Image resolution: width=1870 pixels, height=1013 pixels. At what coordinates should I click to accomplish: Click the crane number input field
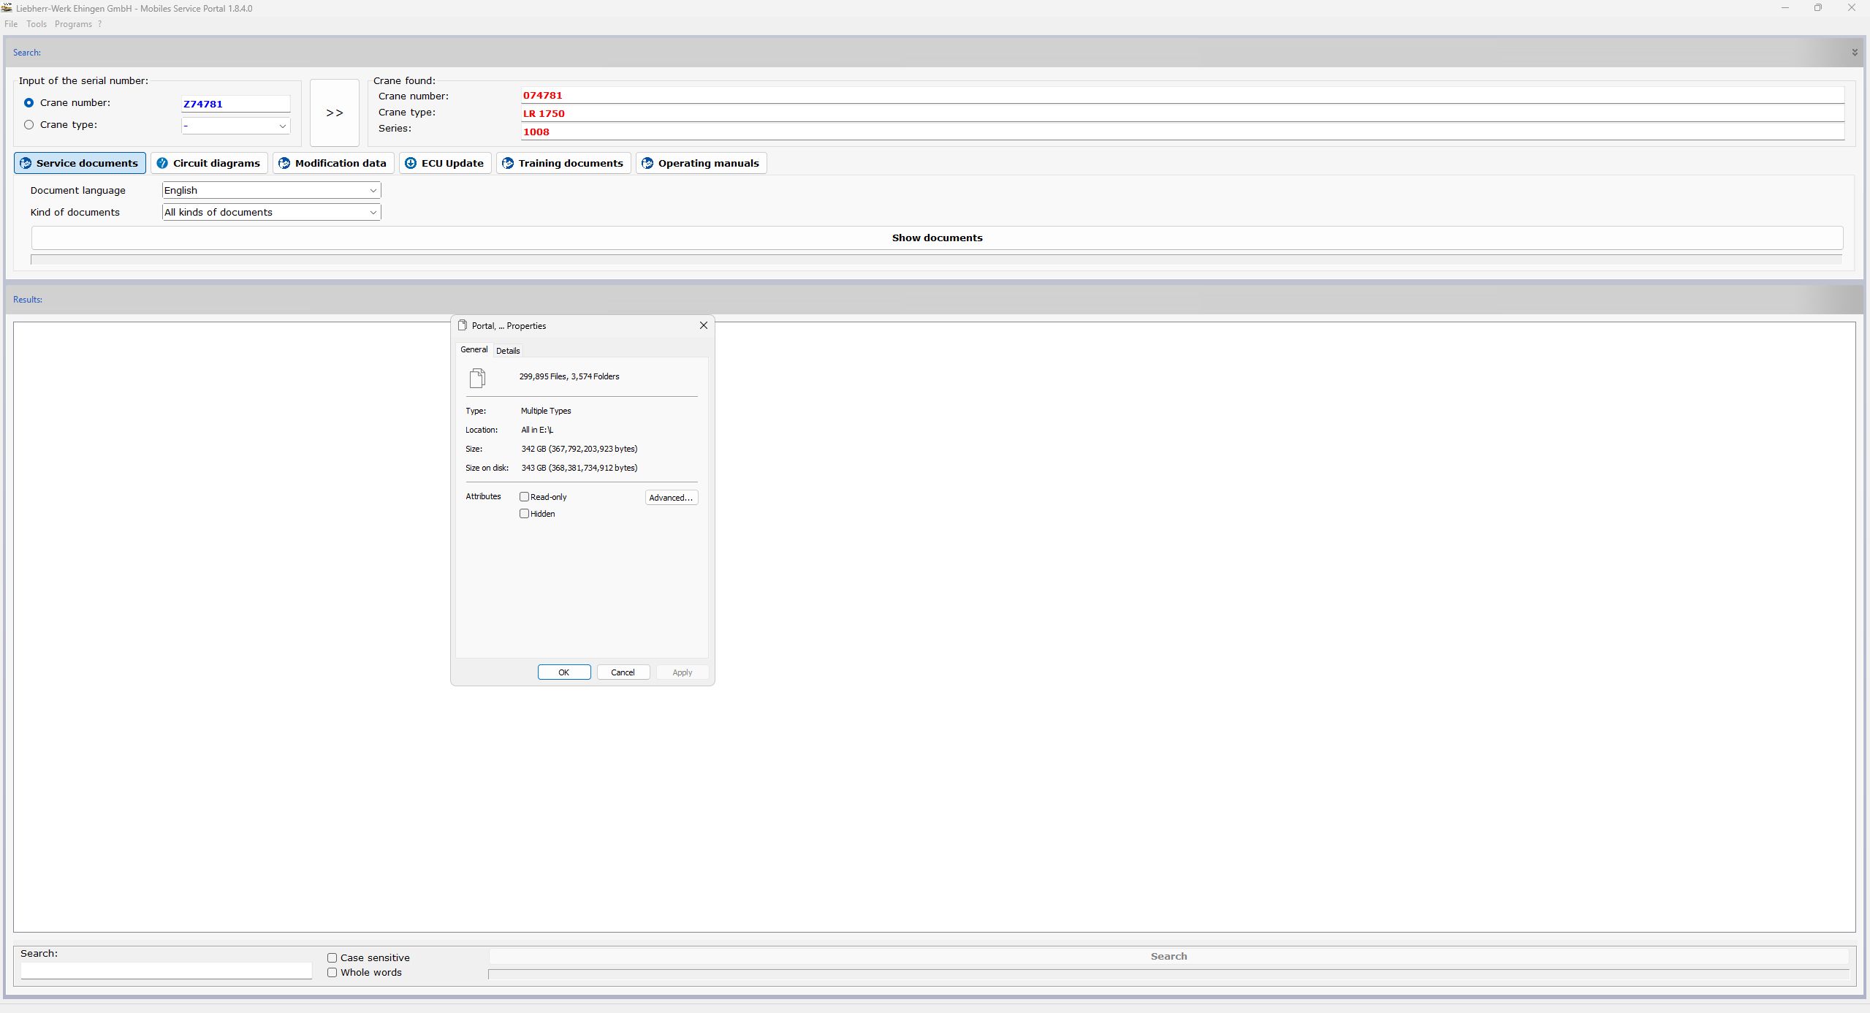(235, 104)
